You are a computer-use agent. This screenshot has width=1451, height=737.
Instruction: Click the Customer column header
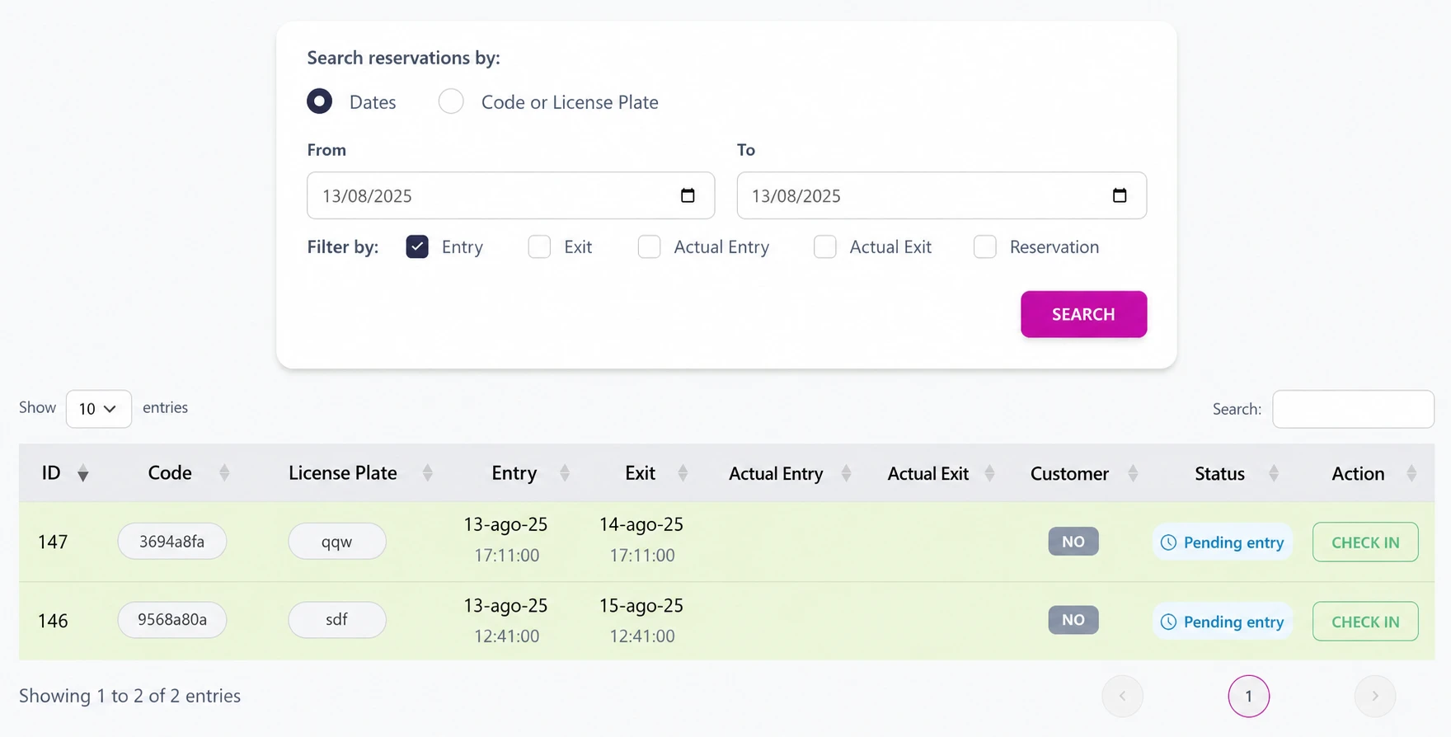[x=1069, y=473]
